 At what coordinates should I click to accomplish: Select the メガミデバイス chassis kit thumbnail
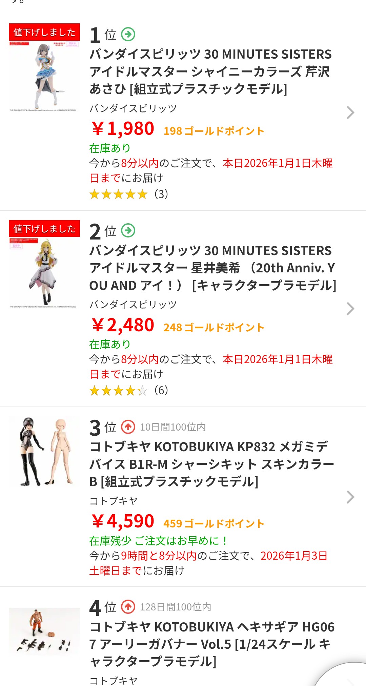point(44,452)
